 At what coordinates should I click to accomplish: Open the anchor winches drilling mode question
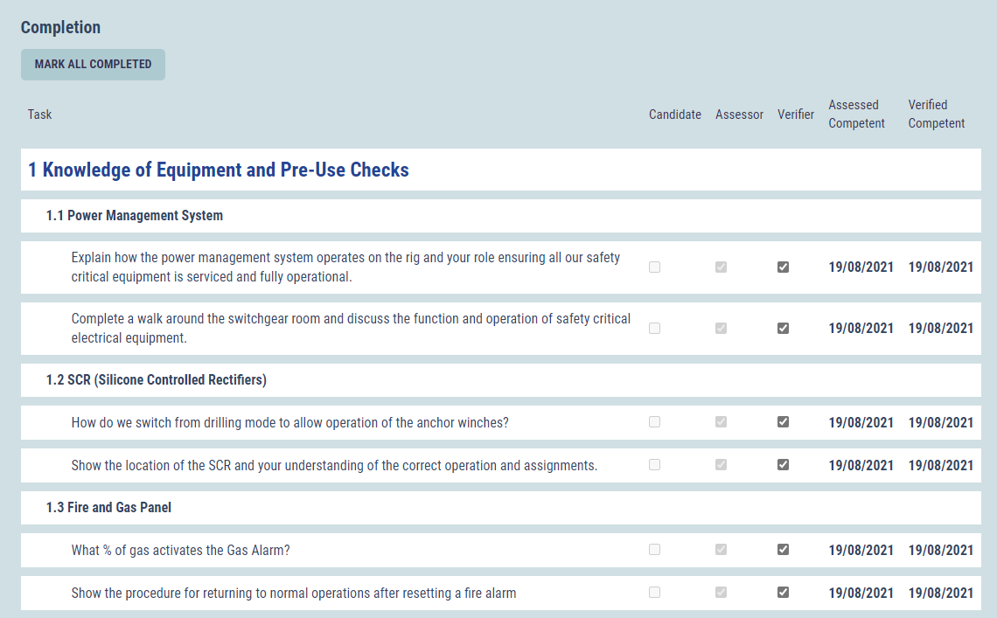[289, 423]
